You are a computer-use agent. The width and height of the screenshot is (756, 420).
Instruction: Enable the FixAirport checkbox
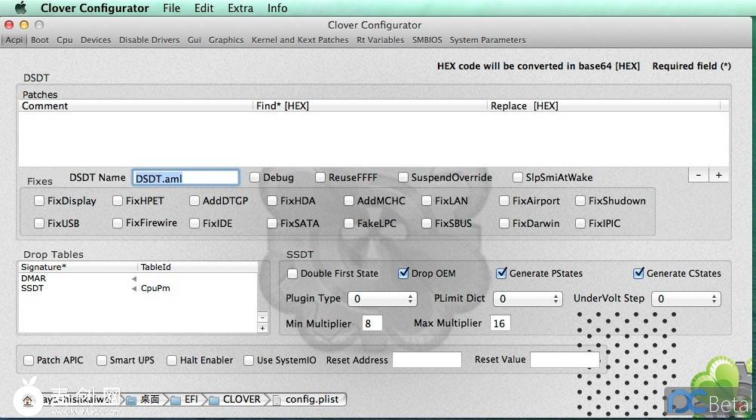(x=503, y=201)
